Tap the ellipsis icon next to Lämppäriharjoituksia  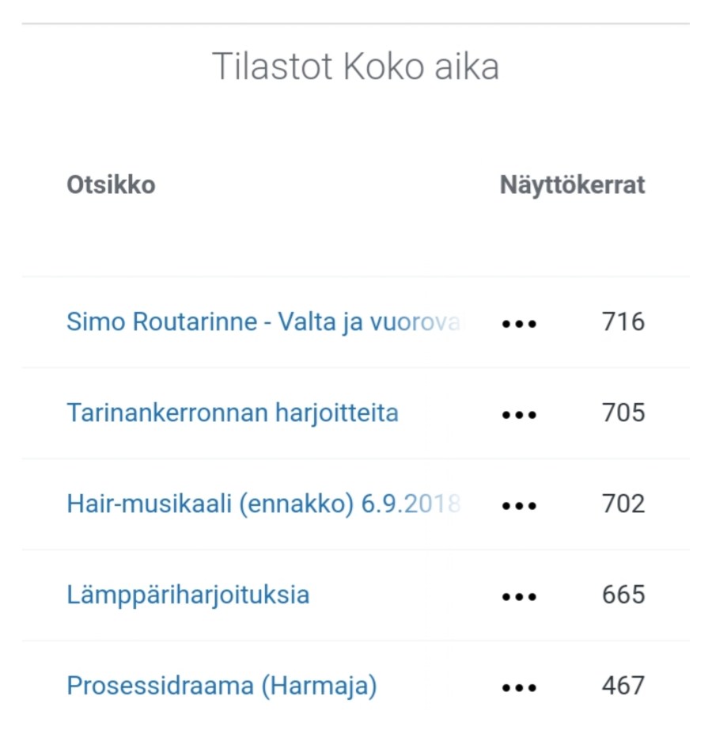pos(519,596)
